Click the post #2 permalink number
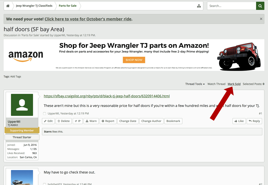This screenshot has height=185, width=268. (x=260, y=184)
